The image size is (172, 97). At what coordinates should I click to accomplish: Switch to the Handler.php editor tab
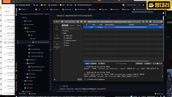[81, 10]
